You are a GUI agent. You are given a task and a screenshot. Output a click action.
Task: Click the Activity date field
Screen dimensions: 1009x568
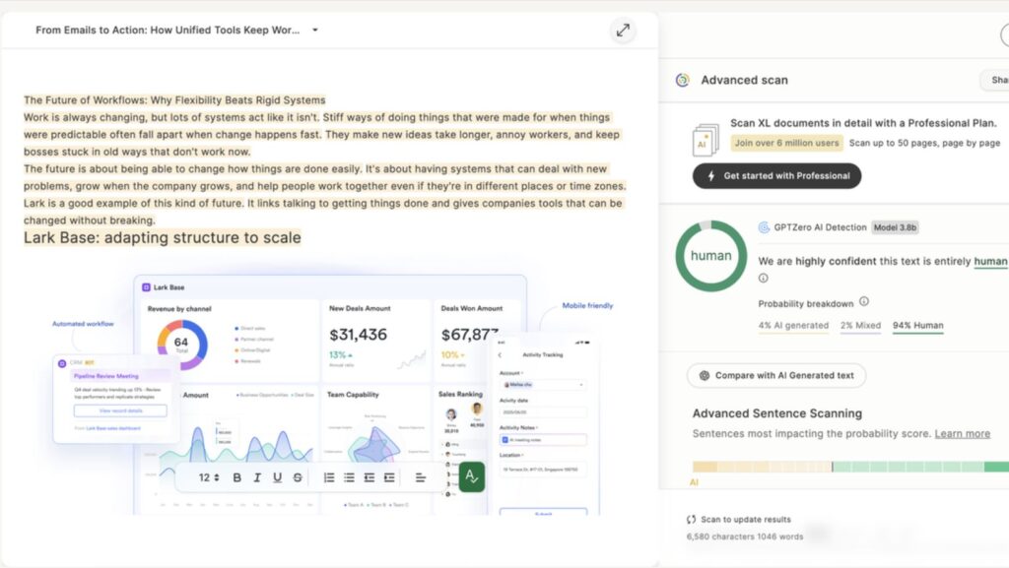(543, 412)
